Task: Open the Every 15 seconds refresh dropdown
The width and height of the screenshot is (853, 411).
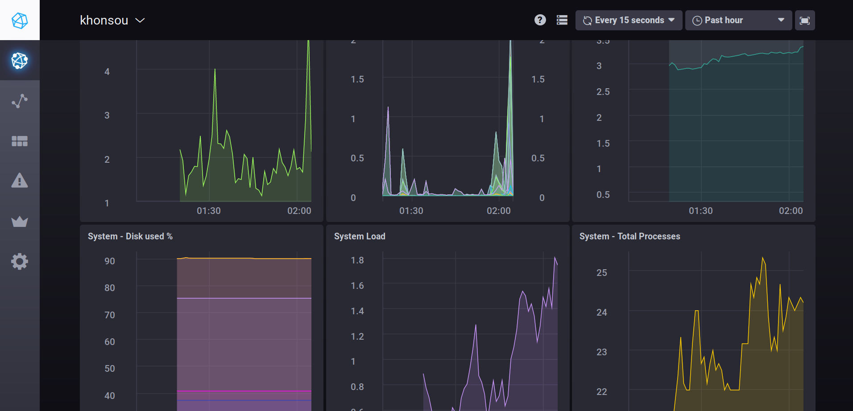Action: click(x=629, y=21)
